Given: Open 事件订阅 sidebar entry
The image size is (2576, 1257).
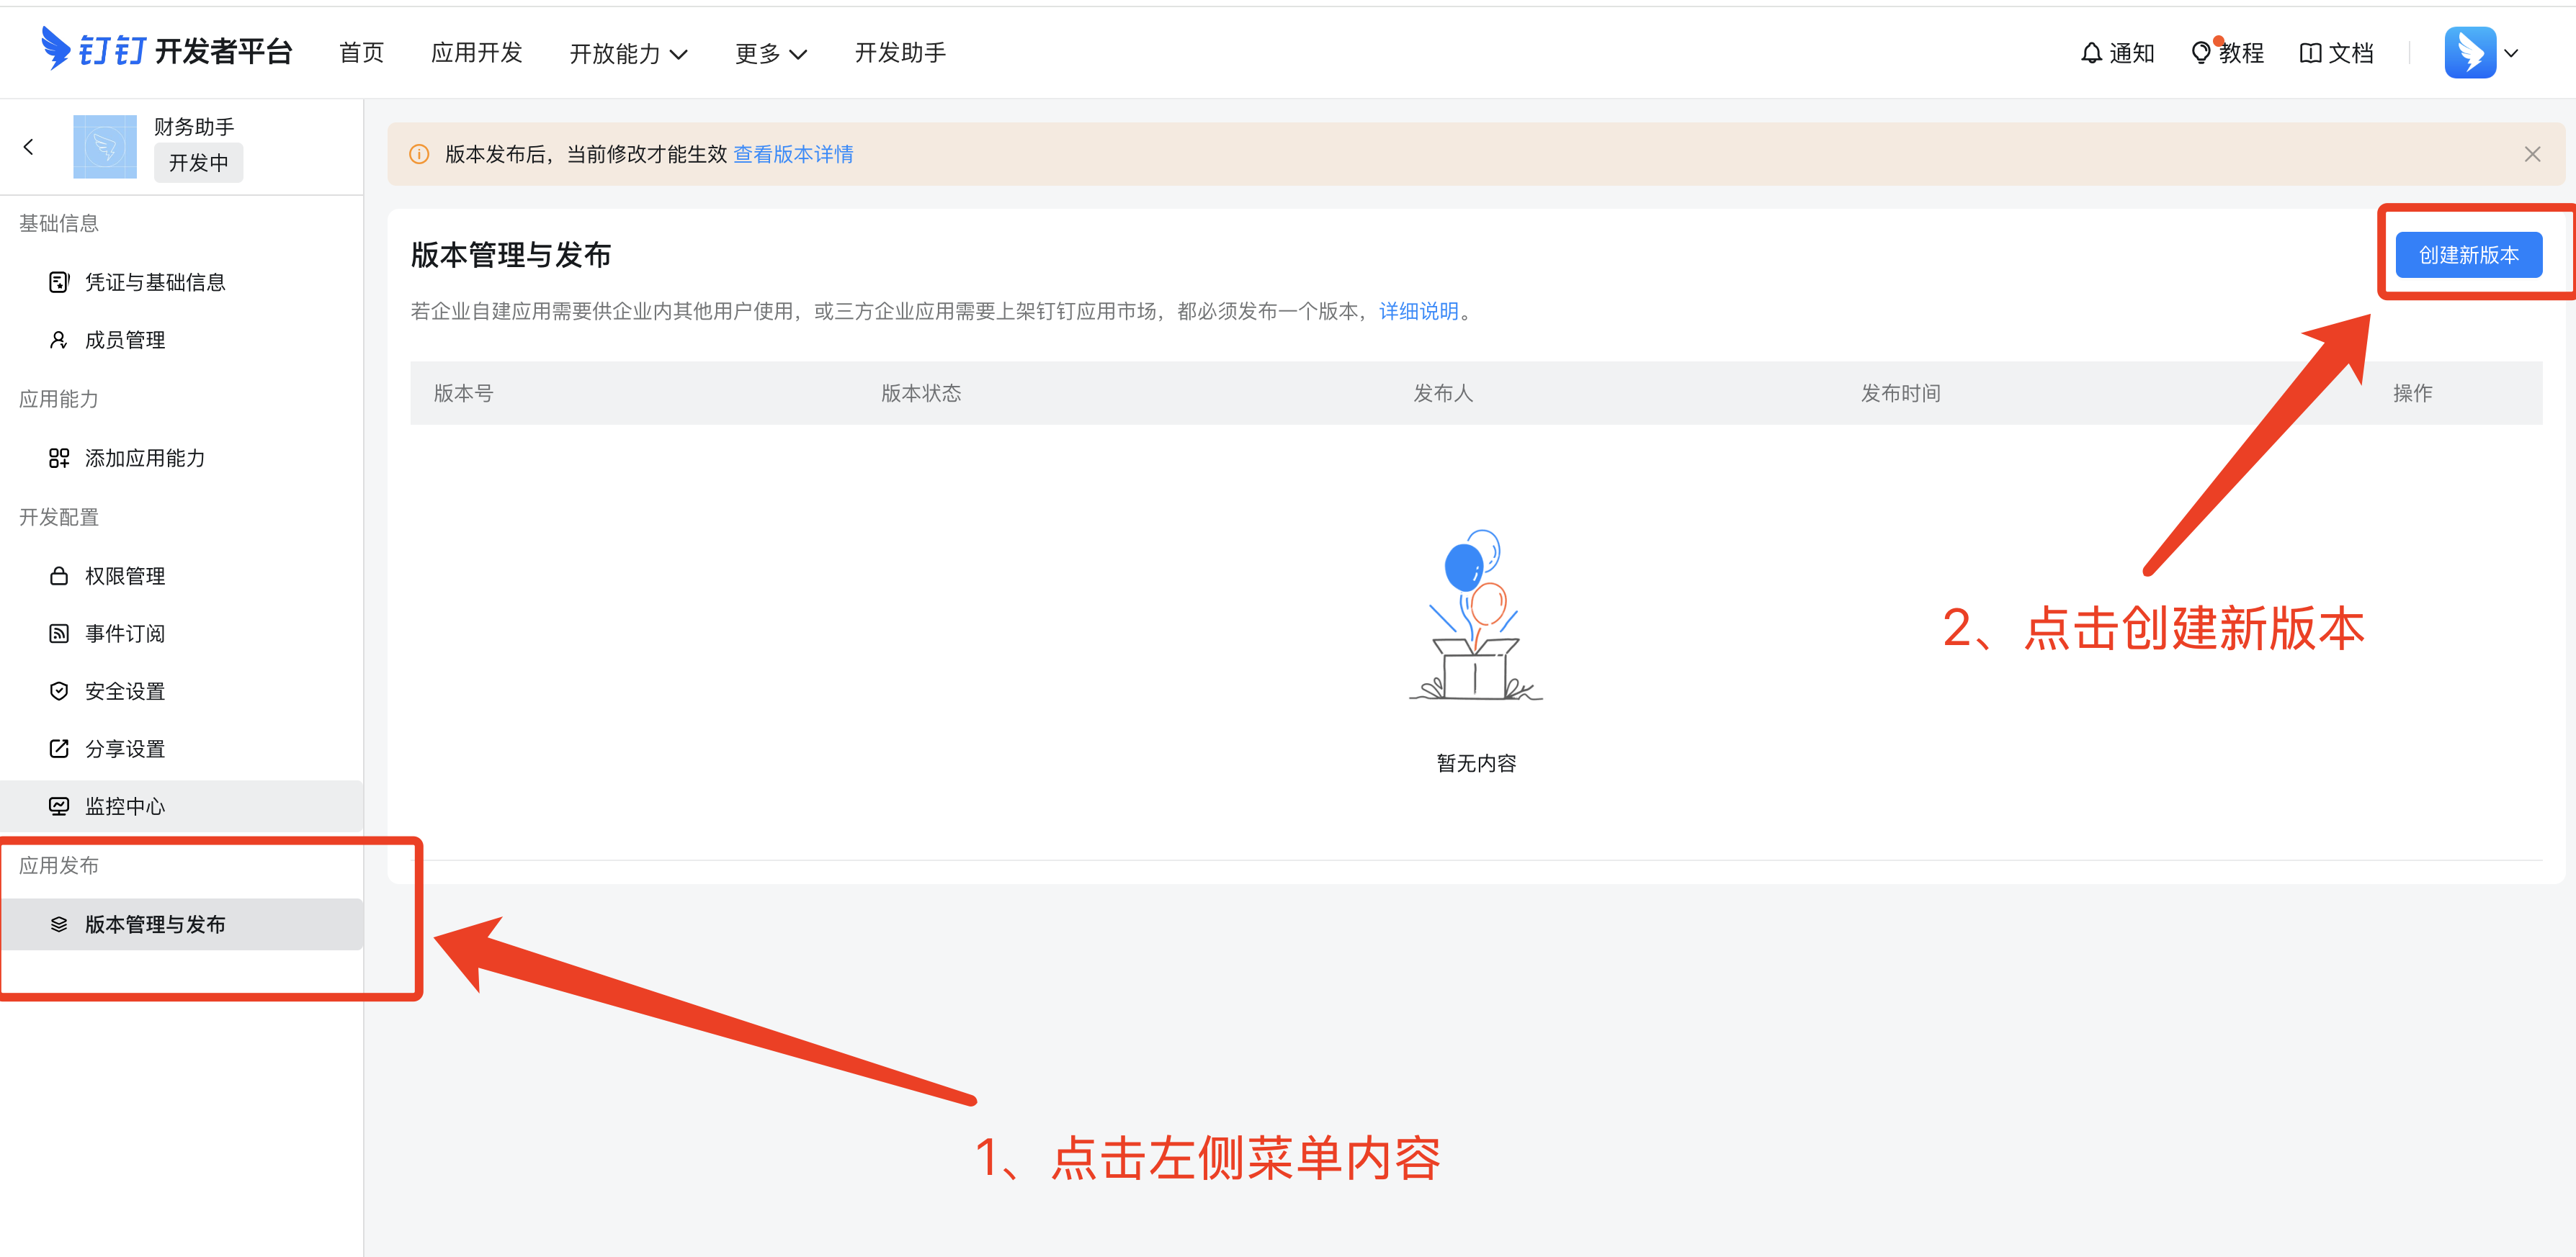Looking at the screenshot, I should [x=124, y=634].
